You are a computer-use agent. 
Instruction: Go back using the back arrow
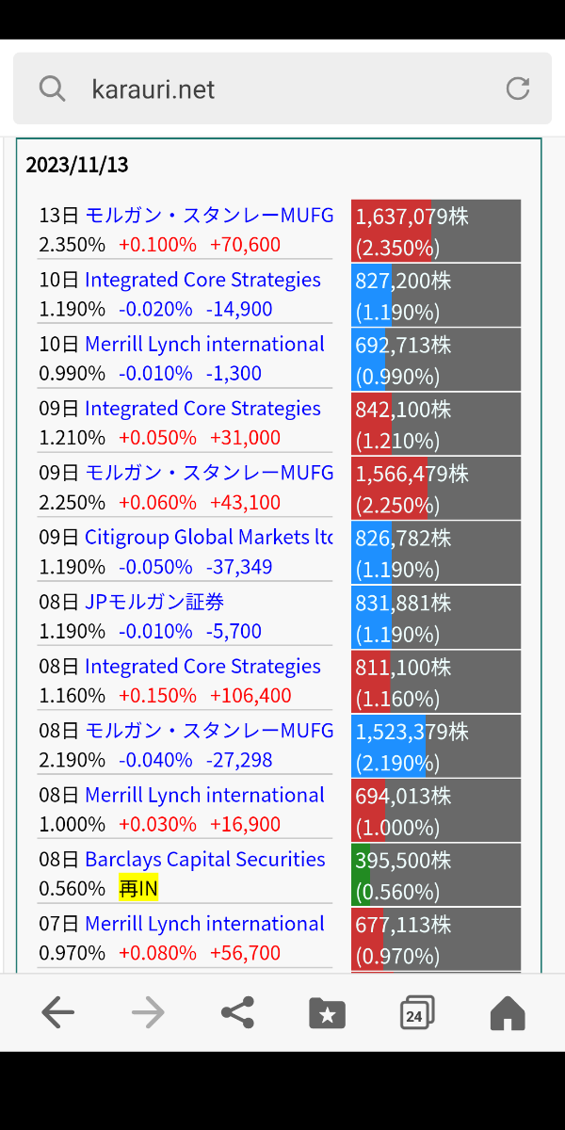(x=58, y=1012)
